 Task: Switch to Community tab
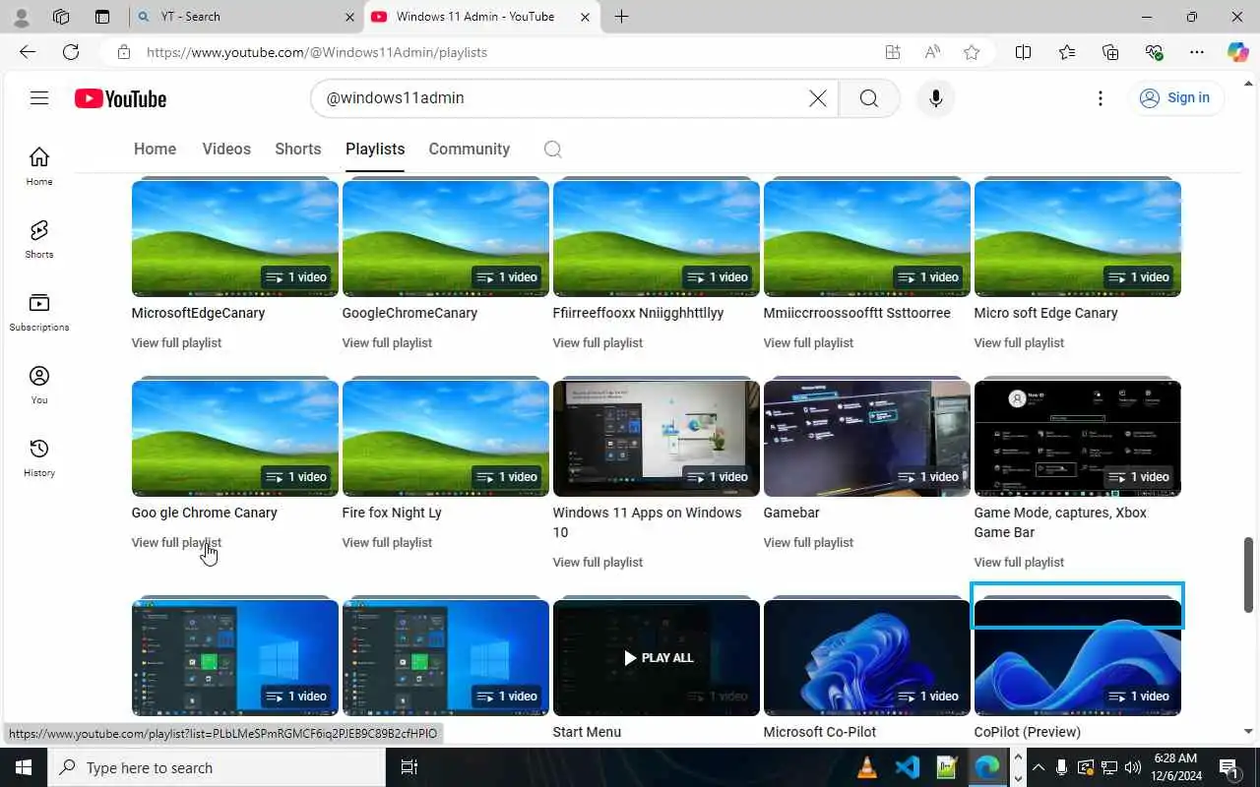[469, 149]
